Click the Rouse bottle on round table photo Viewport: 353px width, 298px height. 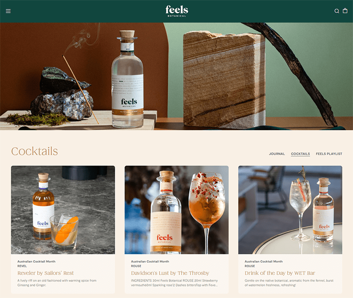click(290, 210)
